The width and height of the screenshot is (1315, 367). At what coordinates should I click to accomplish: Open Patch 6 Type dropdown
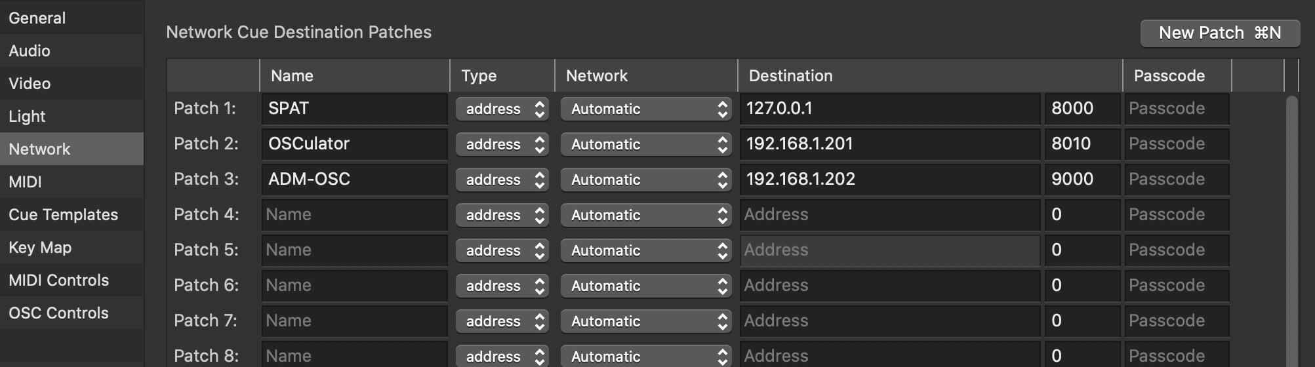tap(502, 286)
